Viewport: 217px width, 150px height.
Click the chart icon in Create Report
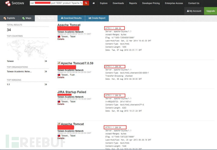click(x=90, y=18)
